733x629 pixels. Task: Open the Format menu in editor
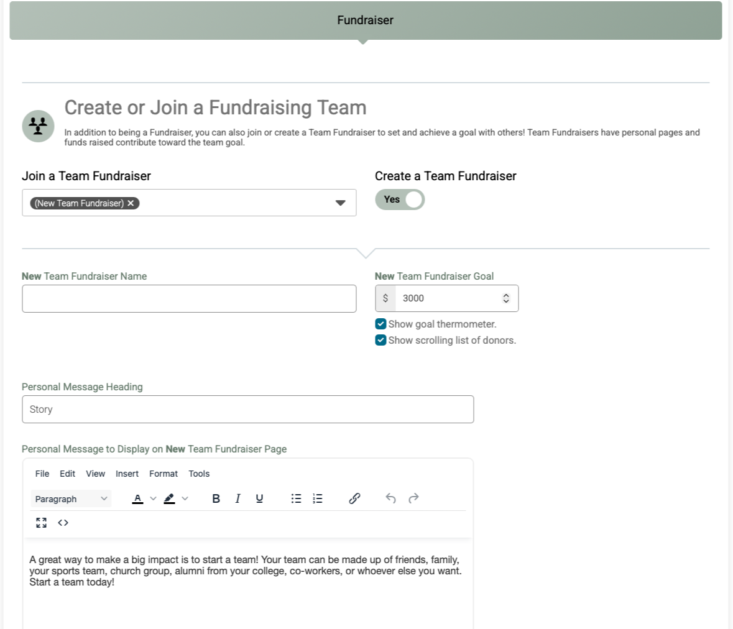164,474
